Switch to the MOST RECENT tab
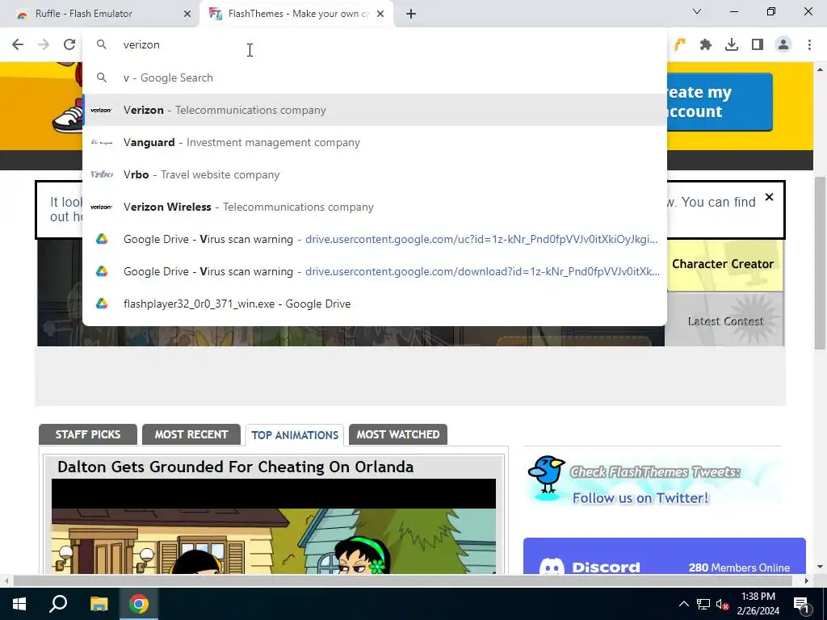The image size is (827, 620). pyautogui.click(x=191, y=434)
